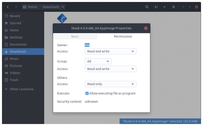Image resolution: width=203 pixels, height=126 pixels.
Task: Maximize the Files window
Action: click(190, 7)
